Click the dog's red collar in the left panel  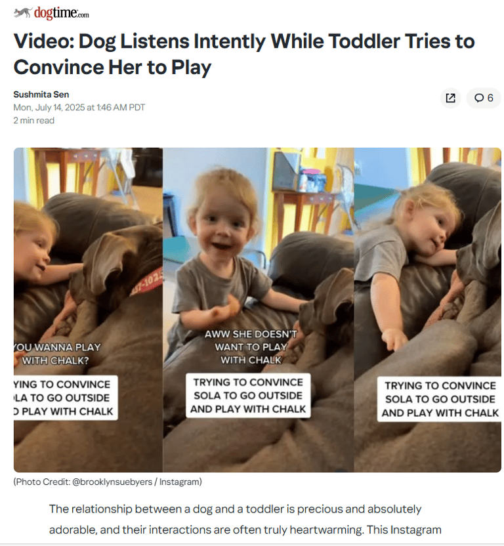point(148,282)
